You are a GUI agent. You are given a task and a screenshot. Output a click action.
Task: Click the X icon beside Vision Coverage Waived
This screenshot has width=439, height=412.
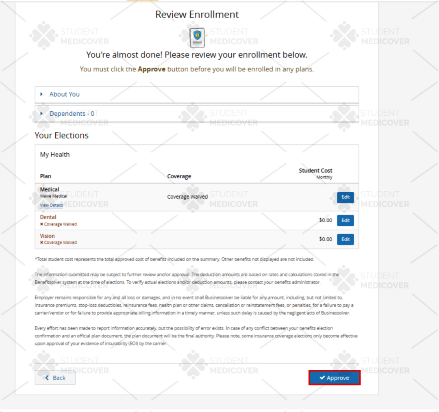click(x=42, y=243)
